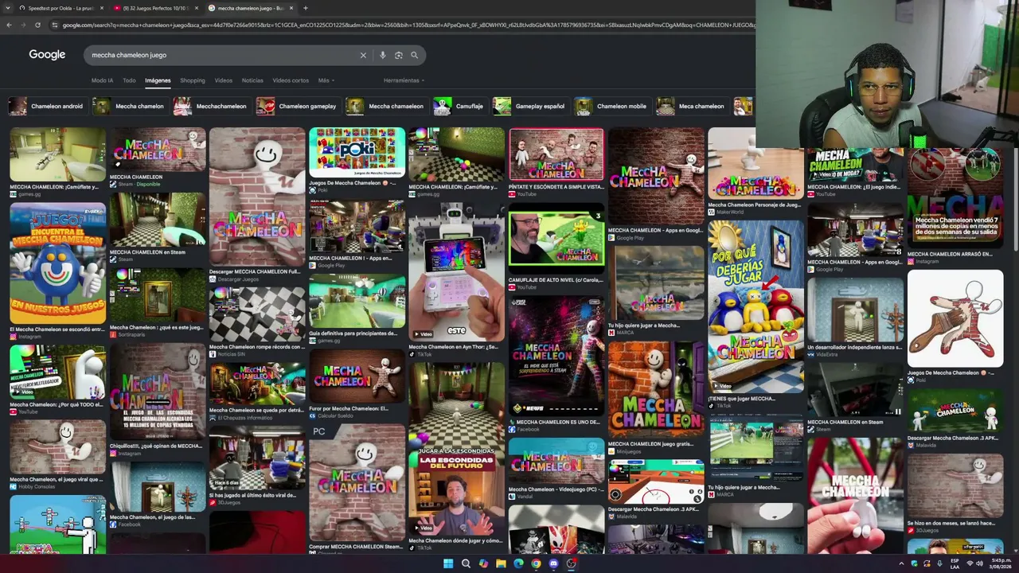The width and height of the screenshot is (1019, 573).
Task: Open Windows taskbar search
Action: [x=466, y=563]
